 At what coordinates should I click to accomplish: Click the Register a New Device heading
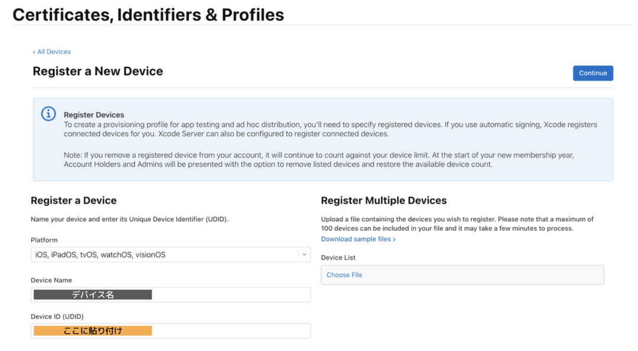[x=97, y=71]
